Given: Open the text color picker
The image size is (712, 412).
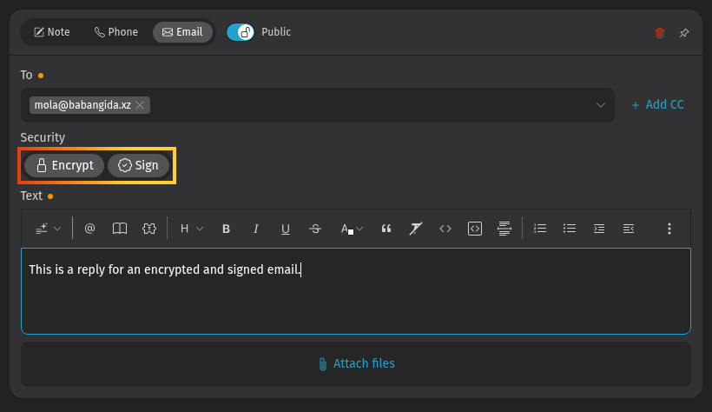Looking at the screenshot, I should point(352,229).
